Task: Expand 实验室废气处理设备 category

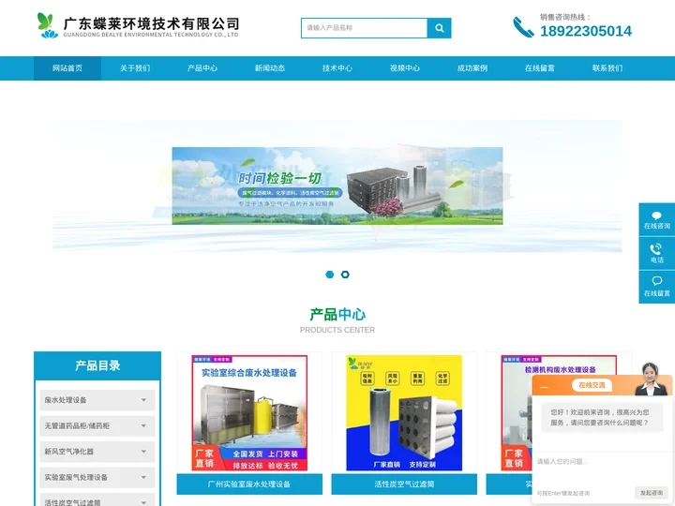Action: [97, 478]
